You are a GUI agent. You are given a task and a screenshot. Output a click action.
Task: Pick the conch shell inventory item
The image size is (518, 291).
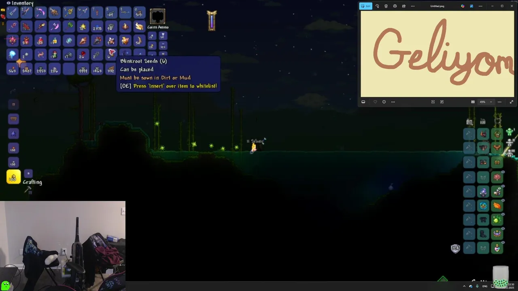(83, 41)
